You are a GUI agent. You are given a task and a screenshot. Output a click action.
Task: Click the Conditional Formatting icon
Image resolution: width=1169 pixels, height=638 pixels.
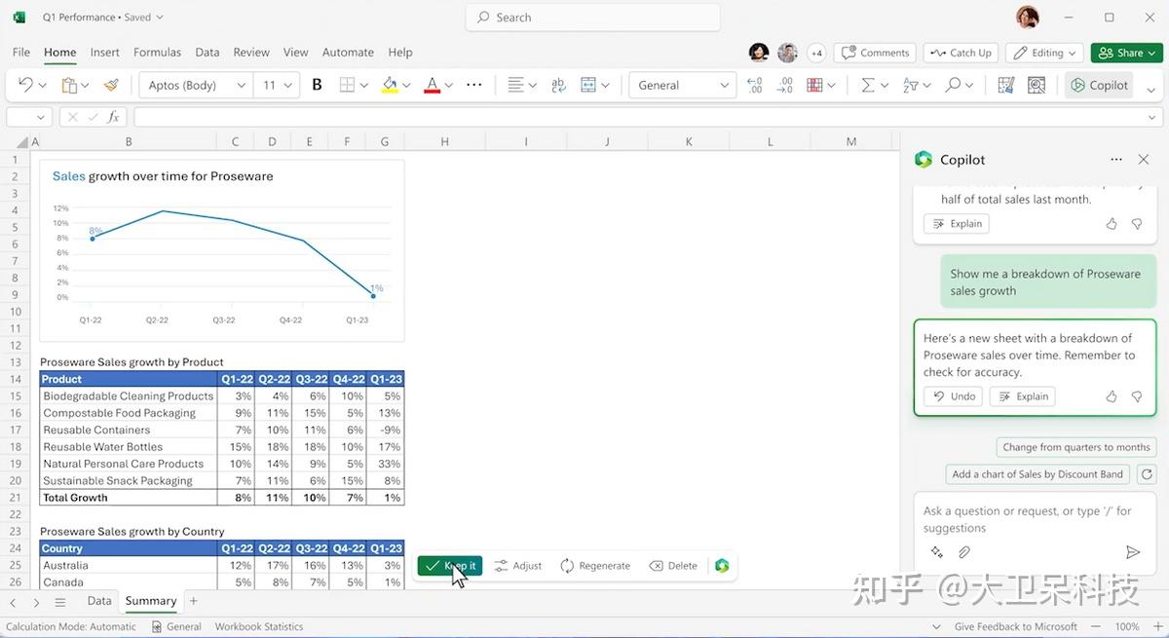tap(815, 85)
